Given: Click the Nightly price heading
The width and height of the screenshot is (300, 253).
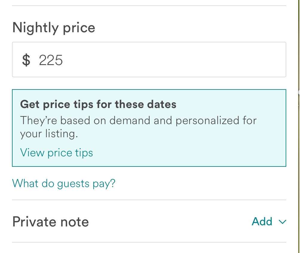Looking at the screenshot, I should click(x=53, y=27).
